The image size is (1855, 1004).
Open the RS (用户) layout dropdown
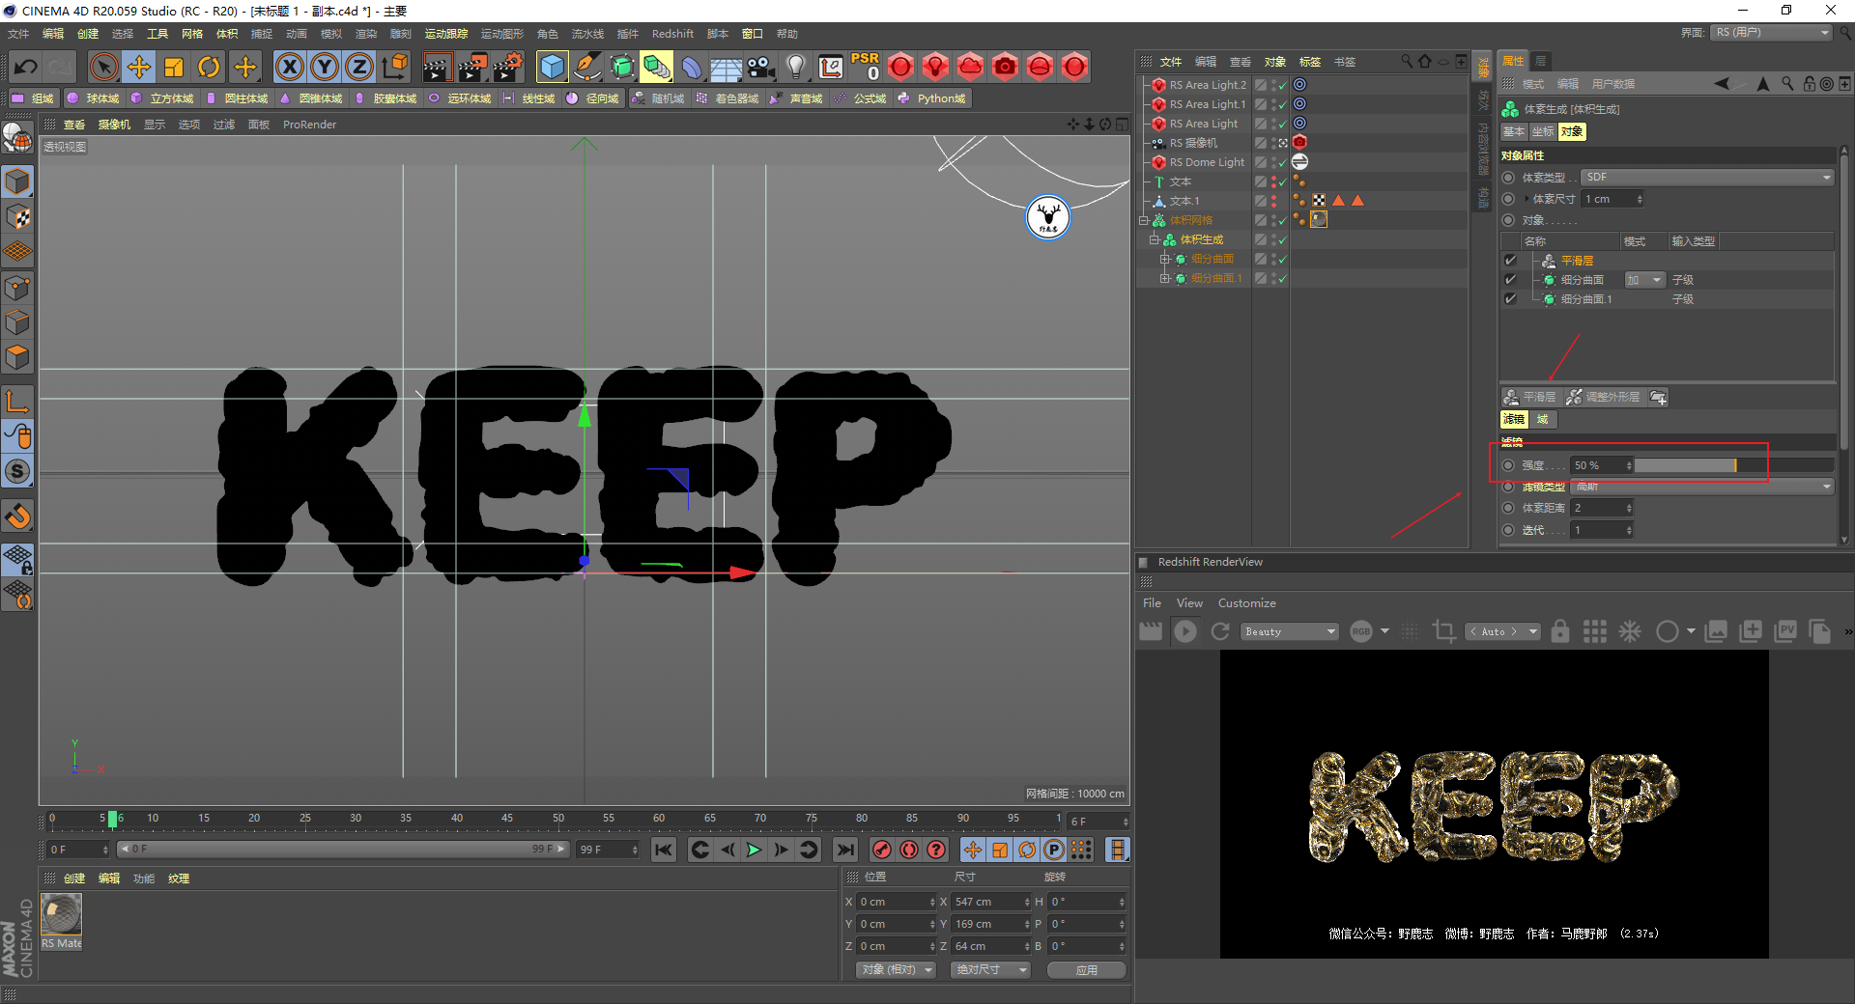click(x=1773, y=33)
